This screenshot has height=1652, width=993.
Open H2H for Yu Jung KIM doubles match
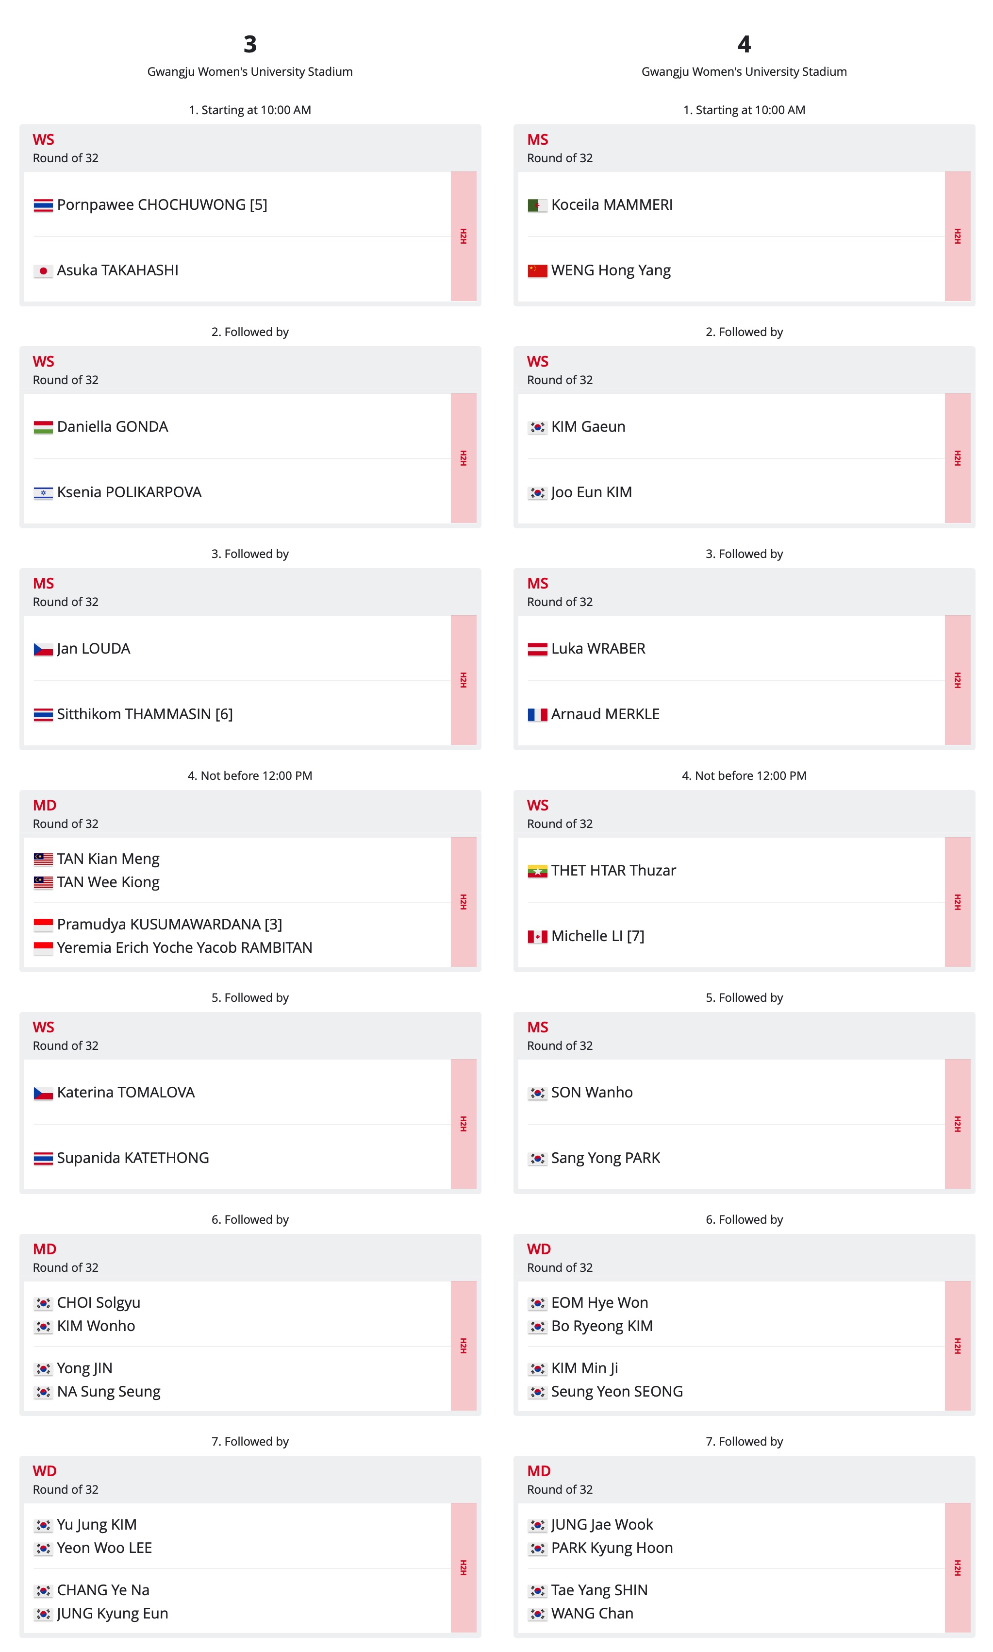(463, 1568)
